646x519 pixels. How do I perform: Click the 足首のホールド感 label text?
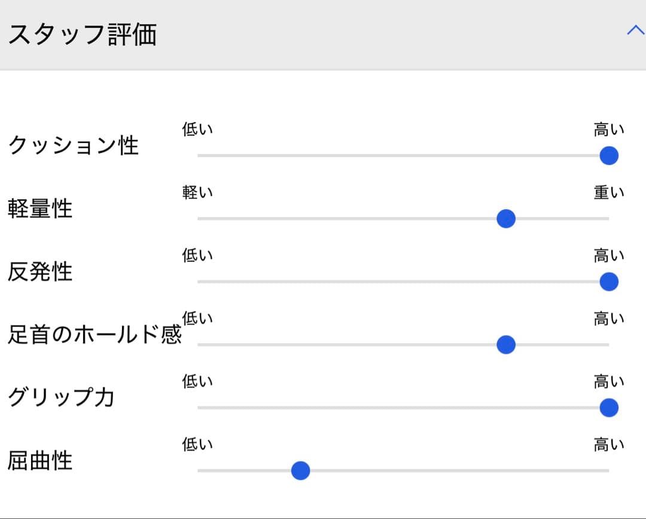(x=94, y=335)
